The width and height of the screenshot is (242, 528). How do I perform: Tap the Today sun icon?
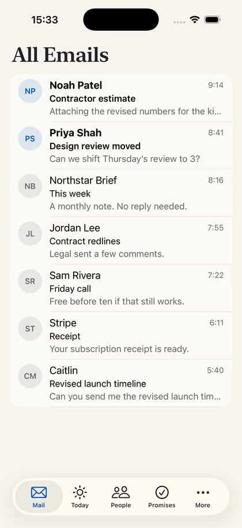click(80, 493)
